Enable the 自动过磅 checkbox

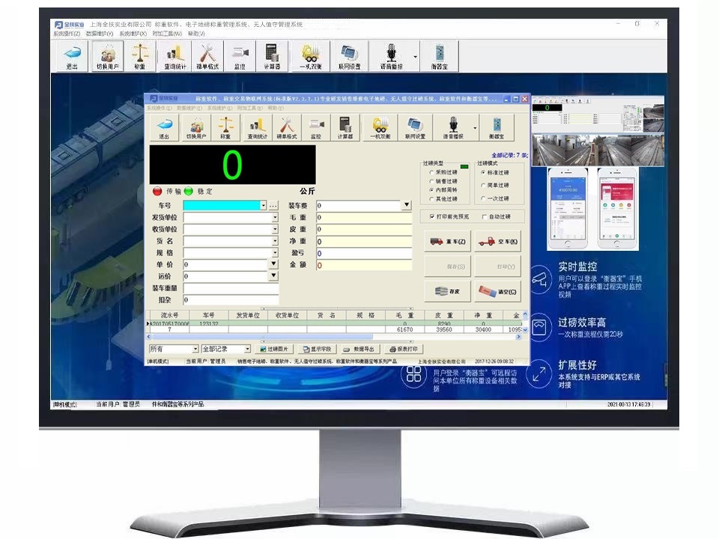[x=484, y=216]
